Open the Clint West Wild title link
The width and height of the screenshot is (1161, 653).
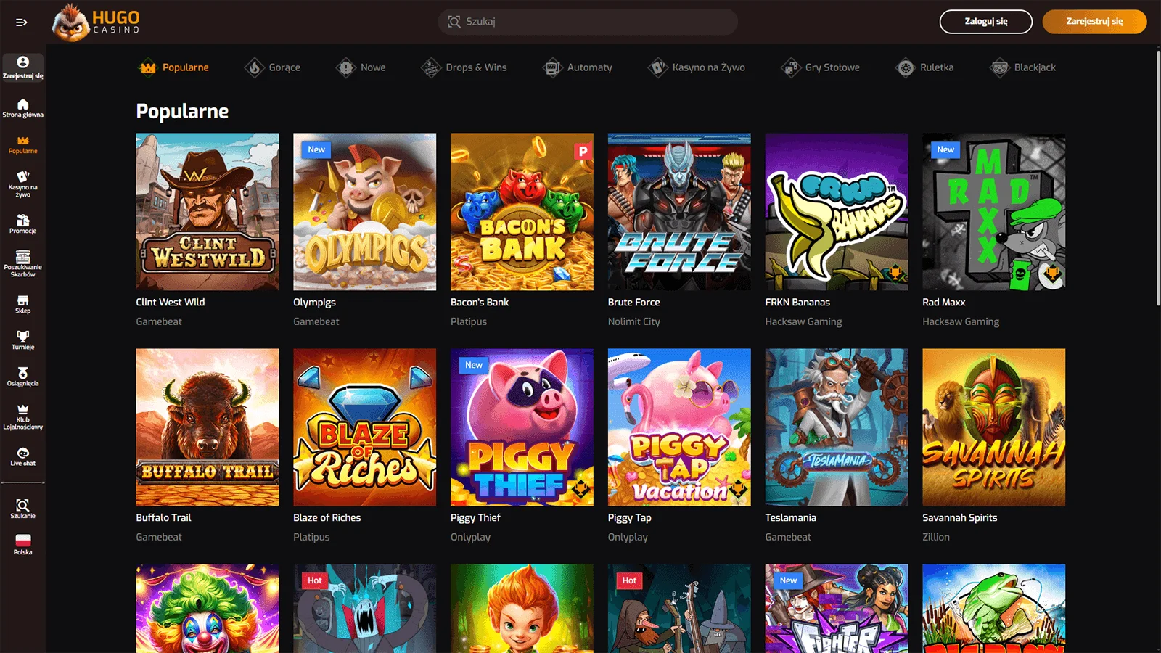click(x=171, y=302)
